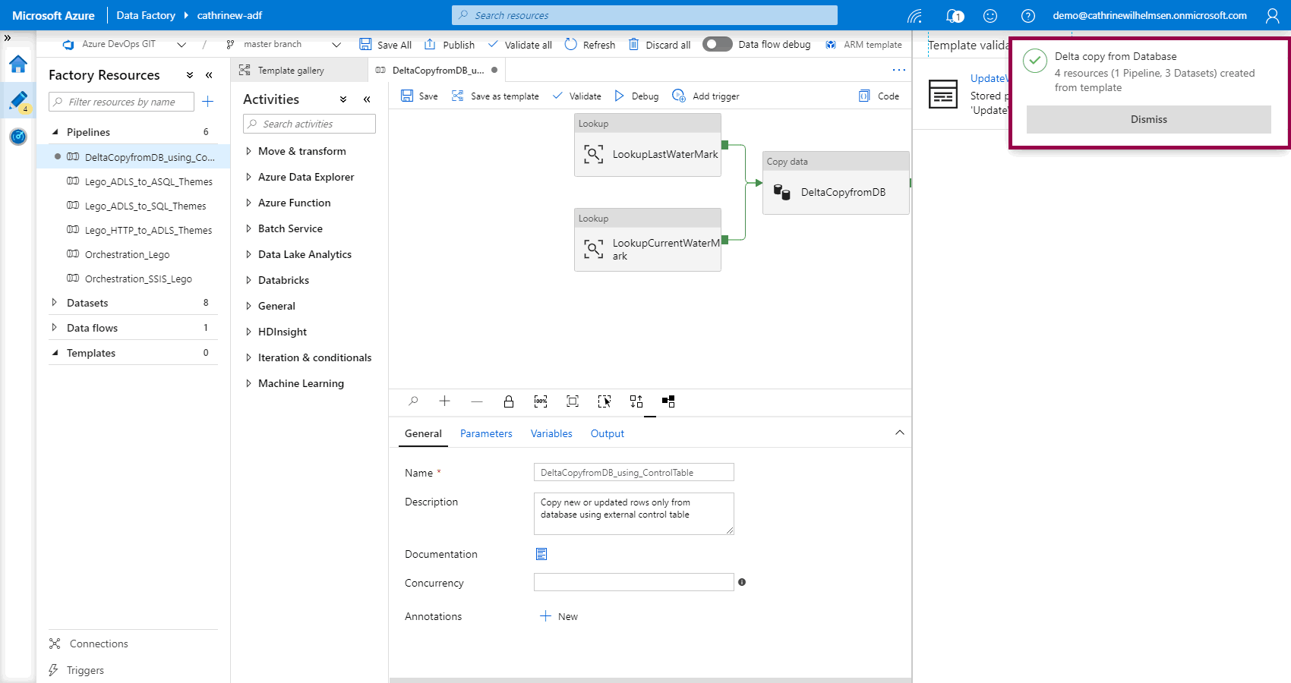Go to the Data Factory home icon
1291x683 pixels.
coord(18,65)
